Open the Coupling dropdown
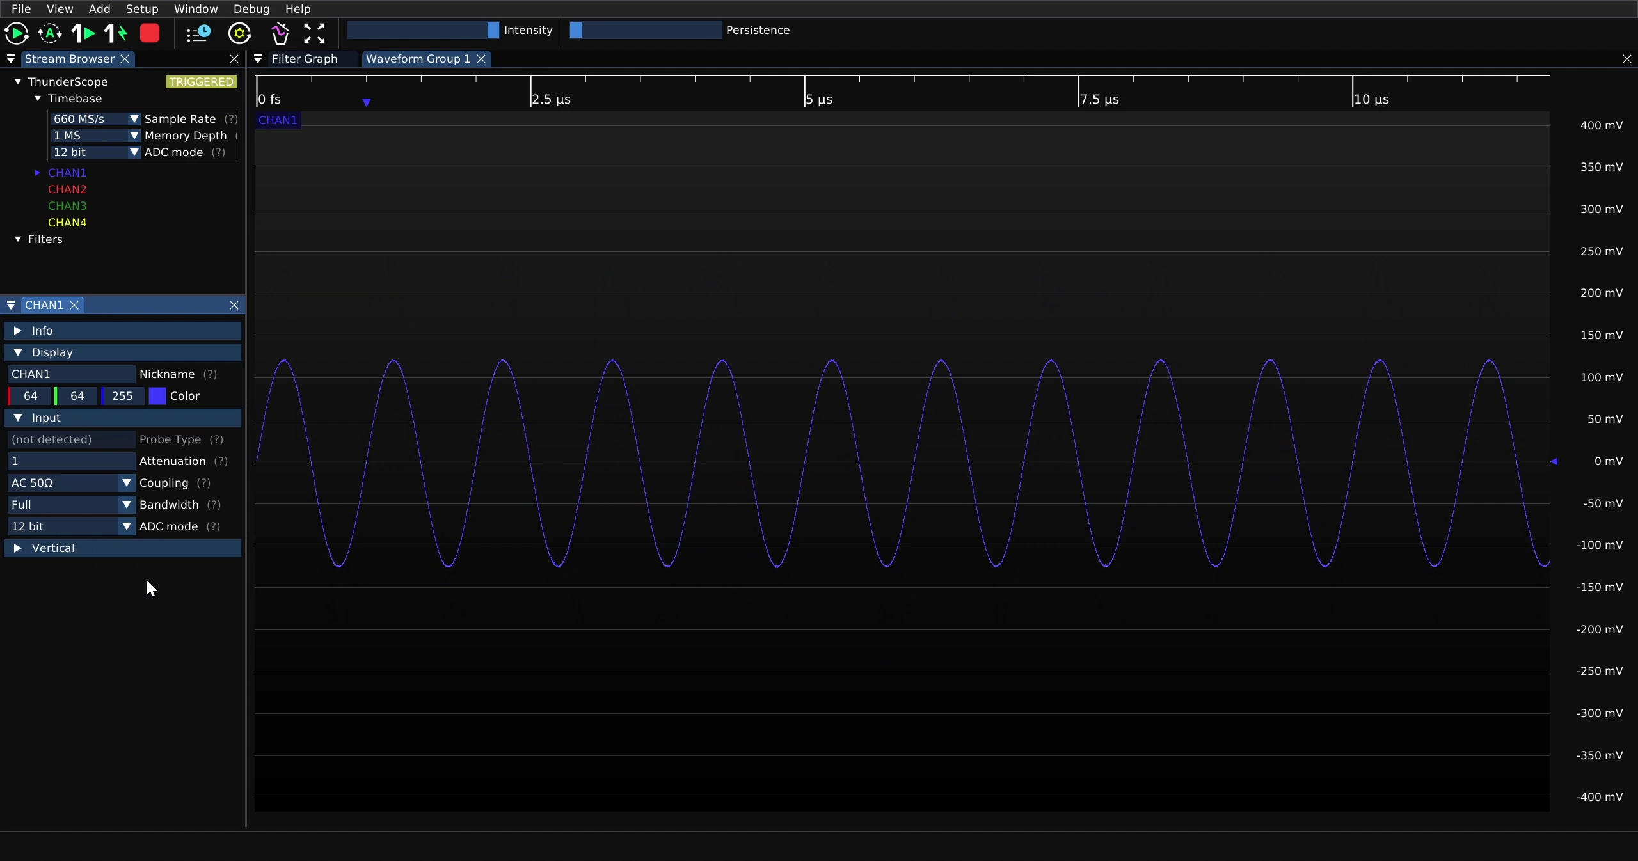This screenshot has width=1638, height=861. (71, 483)
